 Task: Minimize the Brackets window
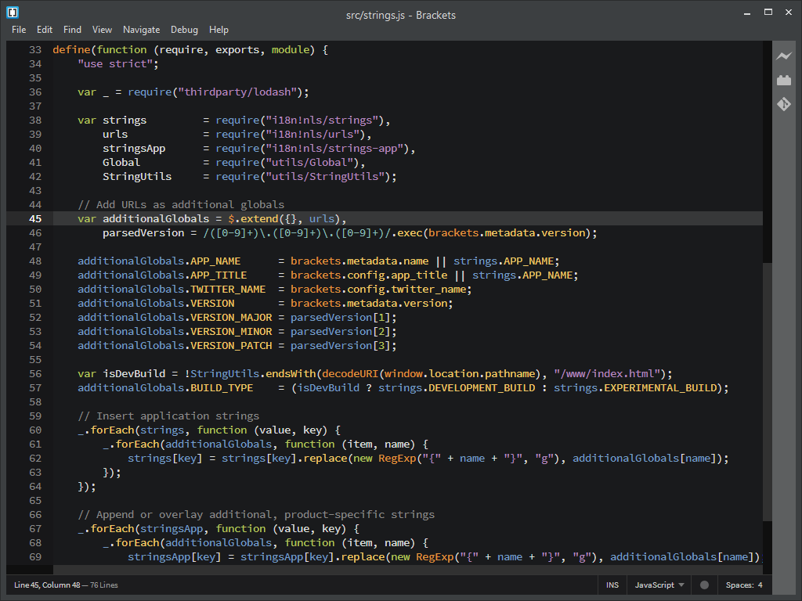[x=747, y=13]
